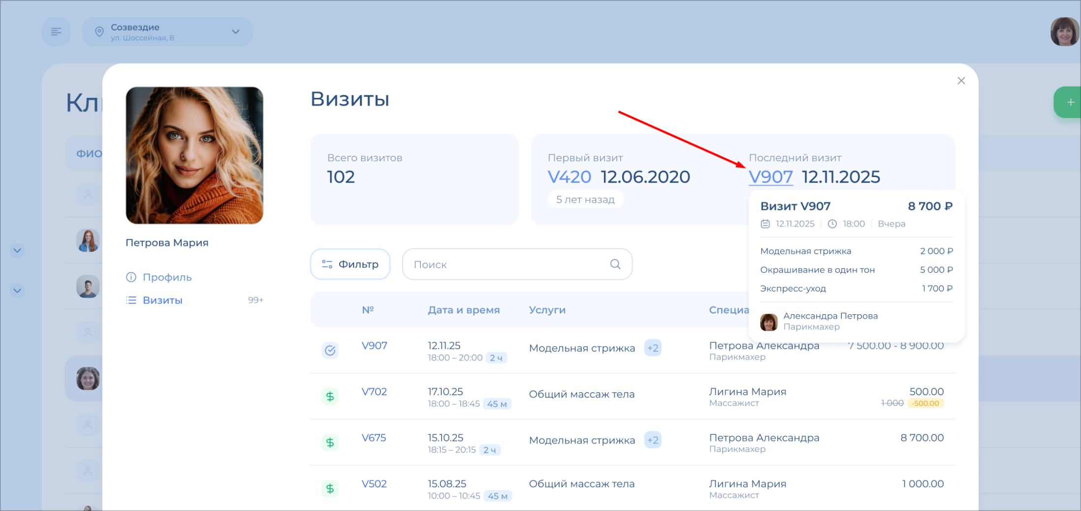Click the dollar icon on V702 row

click(330, 396)
